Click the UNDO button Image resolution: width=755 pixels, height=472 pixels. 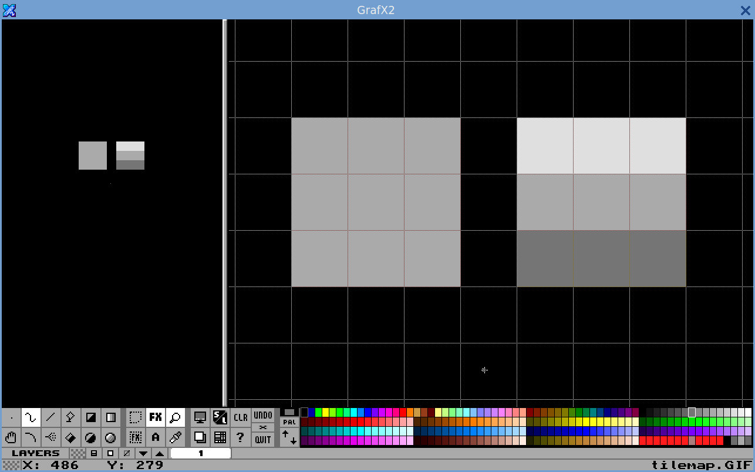263,415
